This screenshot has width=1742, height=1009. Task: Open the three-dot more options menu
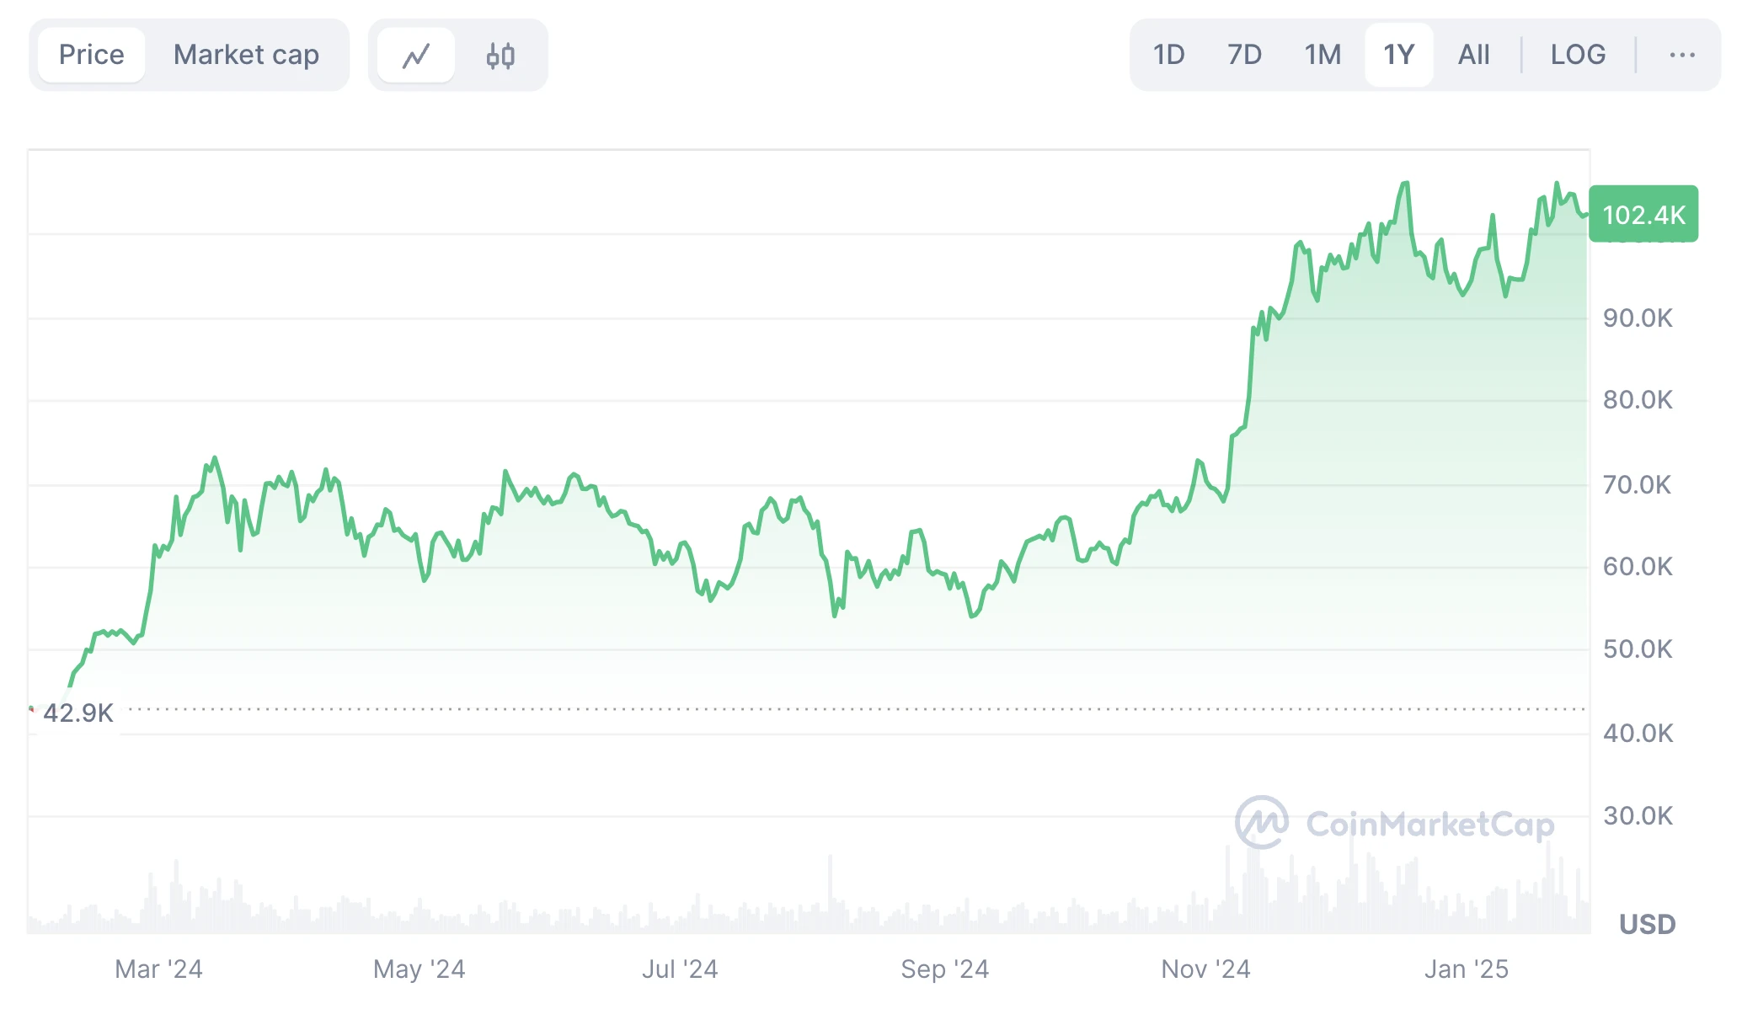pos(1681,56)
